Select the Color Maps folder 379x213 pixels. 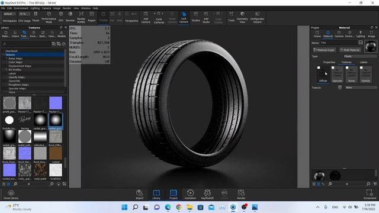click(x=15, y=62)
